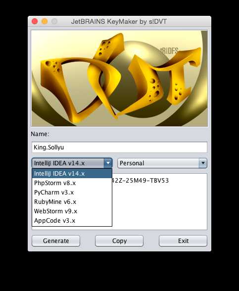Viewport: 239px width, 291px height.
Task: Pick PyCharm v3.x option
Action: (72, 192)
